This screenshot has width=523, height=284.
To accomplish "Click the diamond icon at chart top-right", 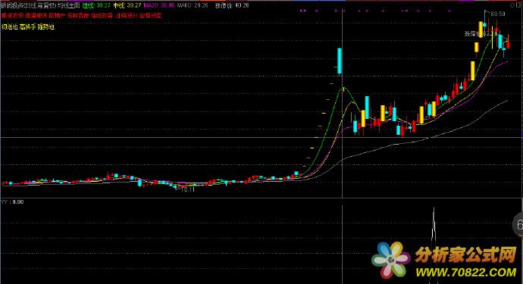I will coord(512,5).
